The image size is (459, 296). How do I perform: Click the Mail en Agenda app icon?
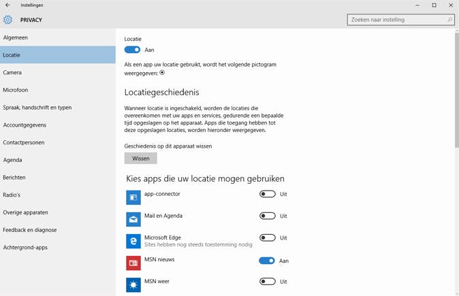(133, 219)
